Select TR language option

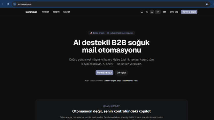click(158, 12)
